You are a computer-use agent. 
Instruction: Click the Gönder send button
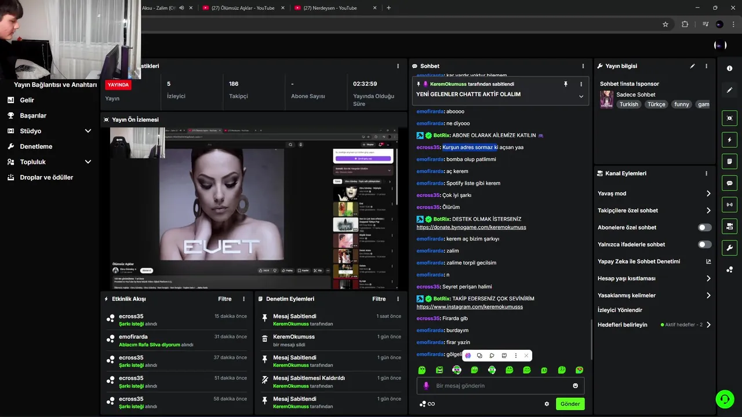(x=570, y=404)
